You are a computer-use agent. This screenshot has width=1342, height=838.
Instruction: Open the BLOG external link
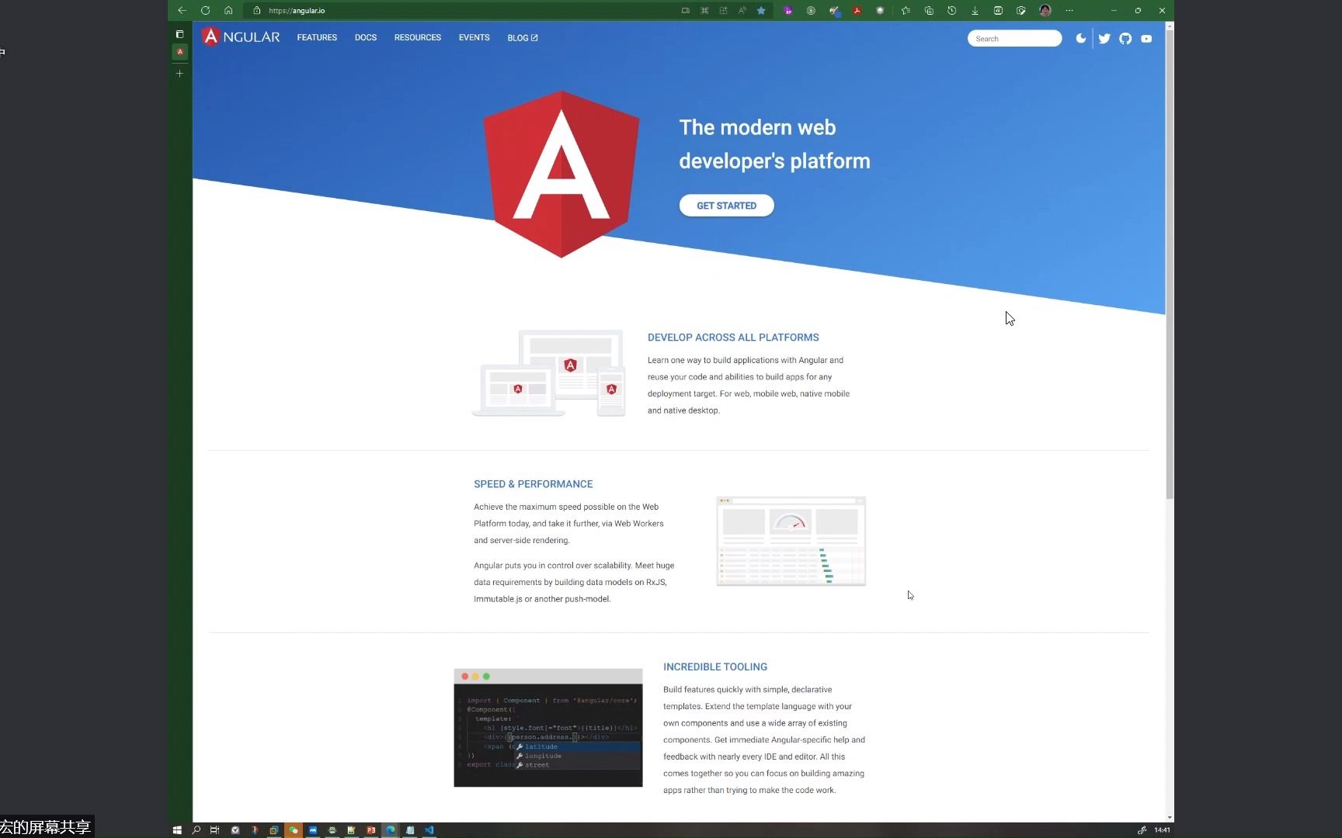click(523, 37)
